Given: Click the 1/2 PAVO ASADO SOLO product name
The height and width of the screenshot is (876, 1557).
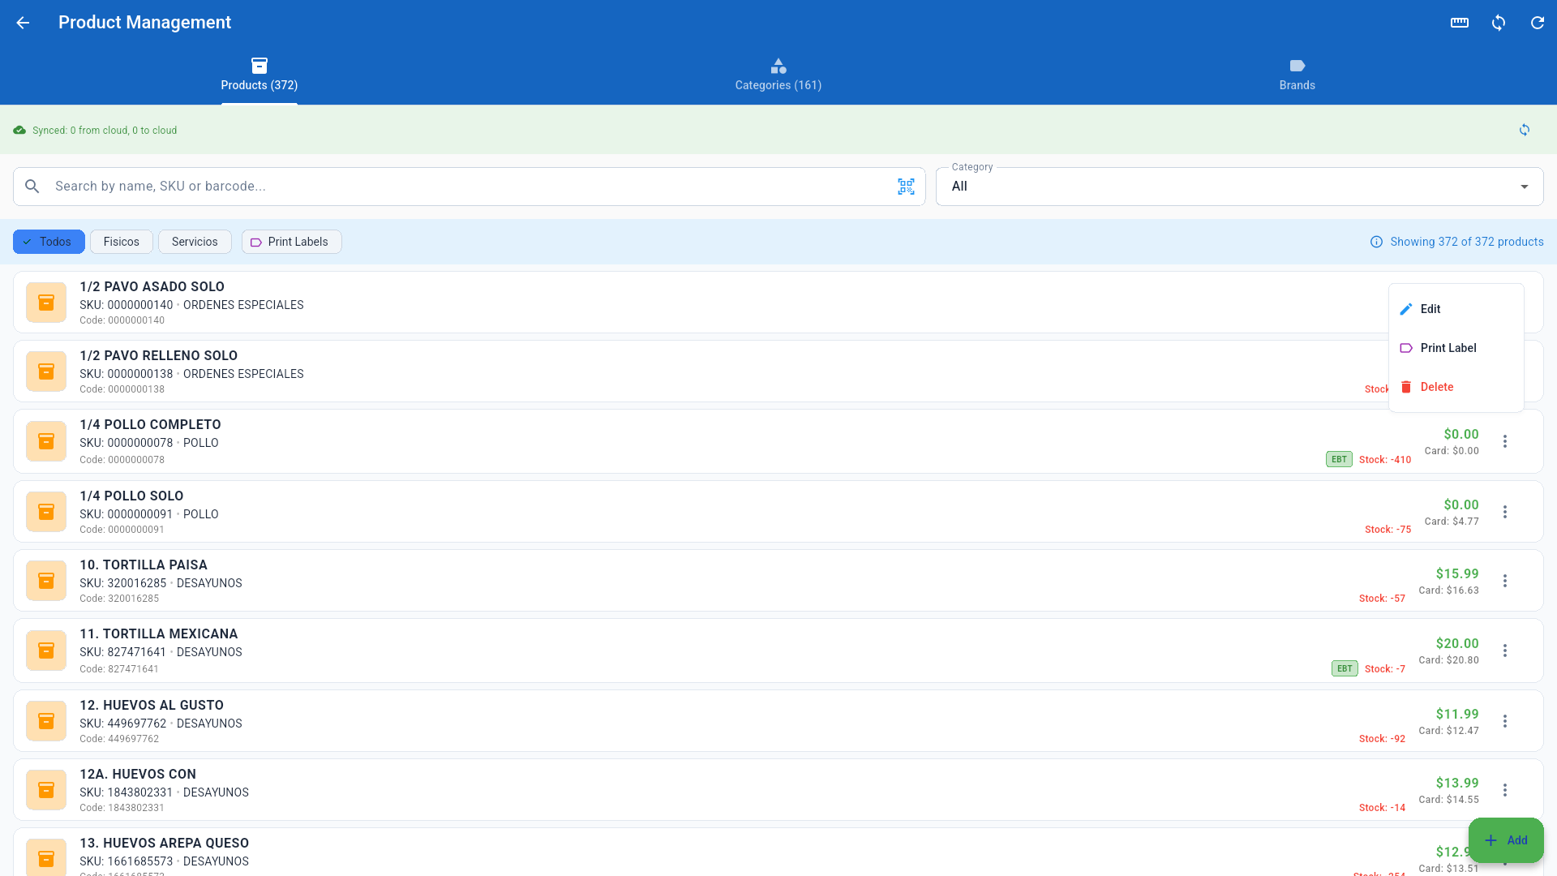Looking at the screenshot, I should 152,286.
